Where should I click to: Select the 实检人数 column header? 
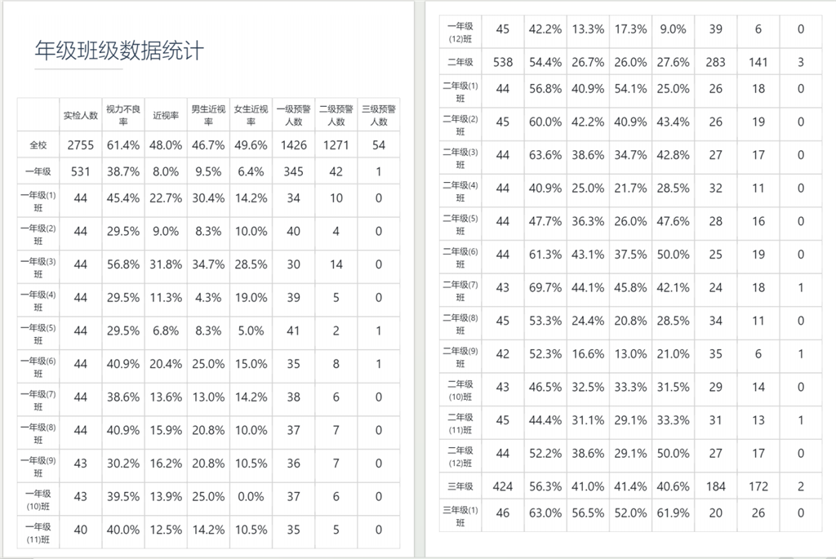81,115
